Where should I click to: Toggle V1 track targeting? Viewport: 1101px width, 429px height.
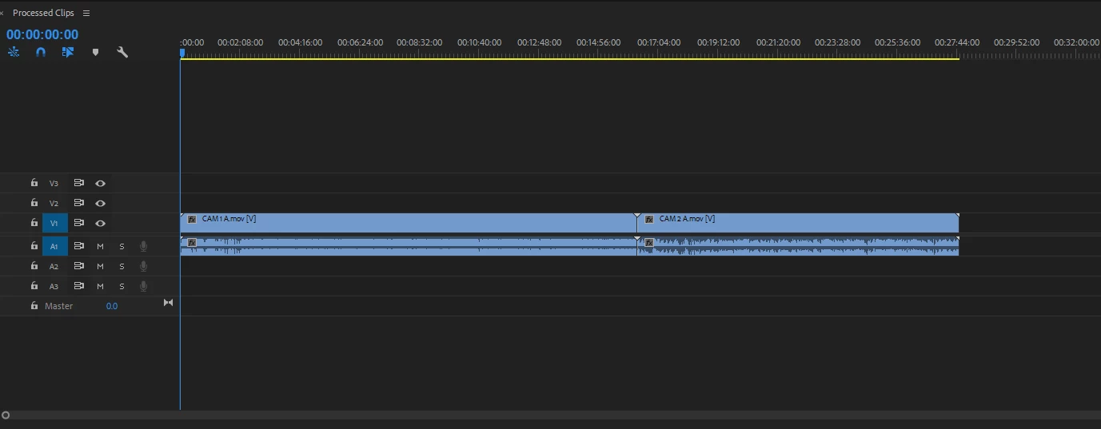click(x=54, y=223)
